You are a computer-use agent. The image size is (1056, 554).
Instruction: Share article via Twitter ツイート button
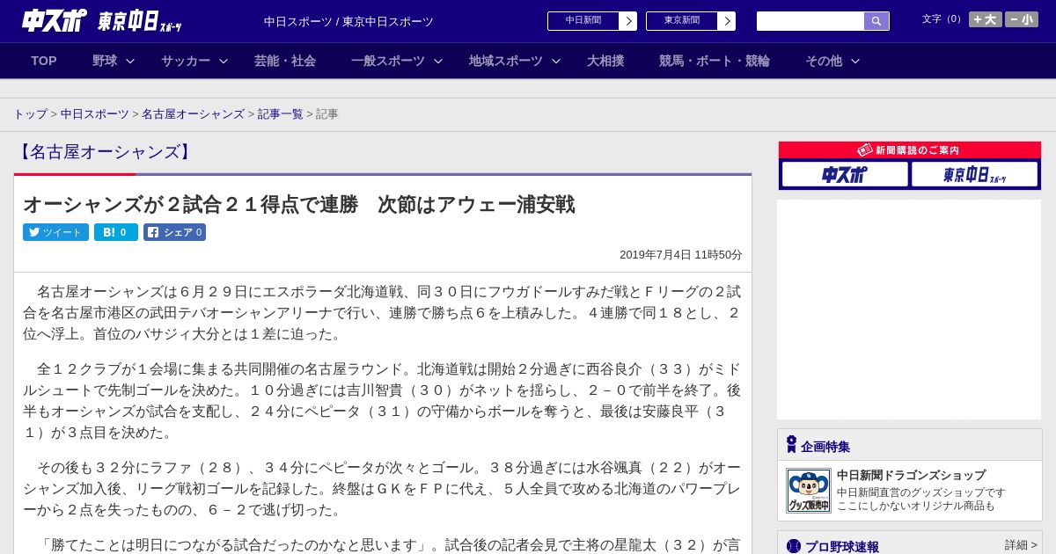click(55, 232)
